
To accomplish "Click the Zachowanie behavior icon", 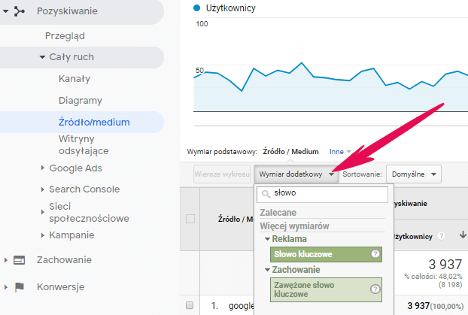I will [x=19, y=260].
